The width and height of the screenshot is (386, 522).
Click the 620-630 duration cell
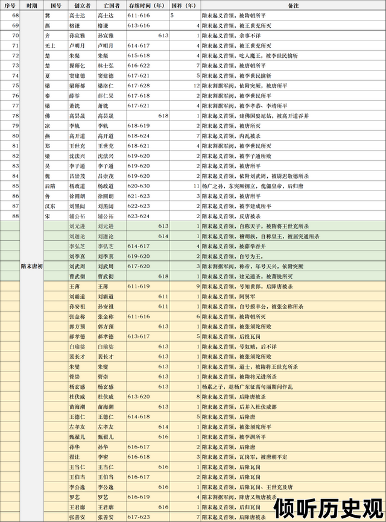[x=148, y=186]
